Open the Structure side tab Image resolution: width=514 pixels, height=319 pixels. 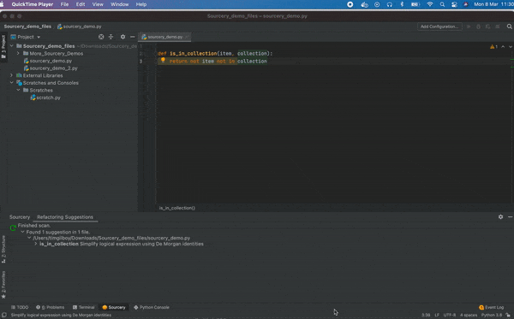(x=3, y=250)
